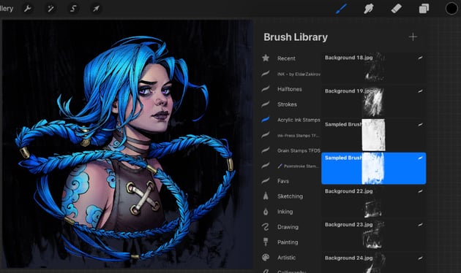Viewport: 461px width, 273px height.
Task: Activate the Transform arrow tool
Action: click(96, 9)
